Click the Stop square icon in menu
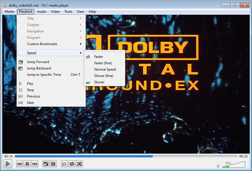This screenshot has width=252, height=171. [x=21, y=90]
